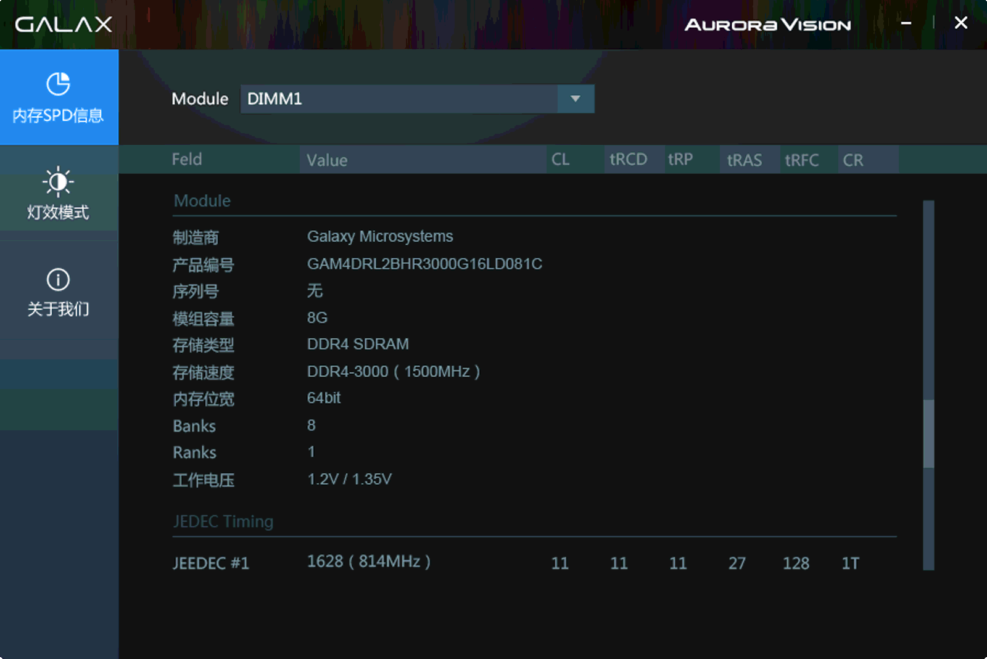Select the 1628 ( 814MHz ) frequency value
The width and height of the screenshot is (987, 659).
click(369, 562)
